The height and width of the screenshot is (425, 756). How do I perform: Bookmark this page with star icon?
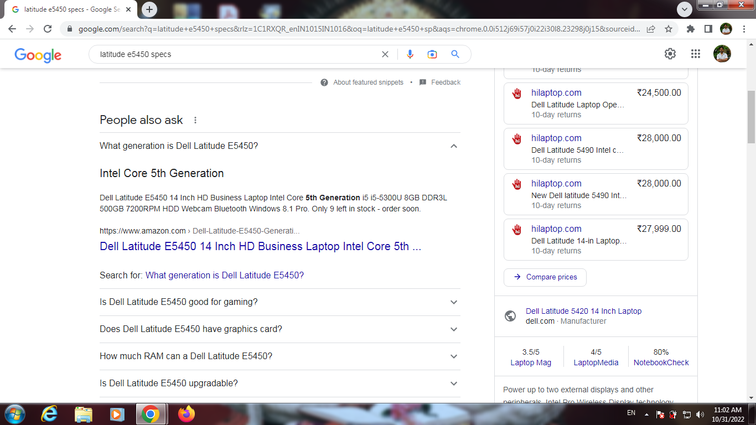(x=669, y=29)
